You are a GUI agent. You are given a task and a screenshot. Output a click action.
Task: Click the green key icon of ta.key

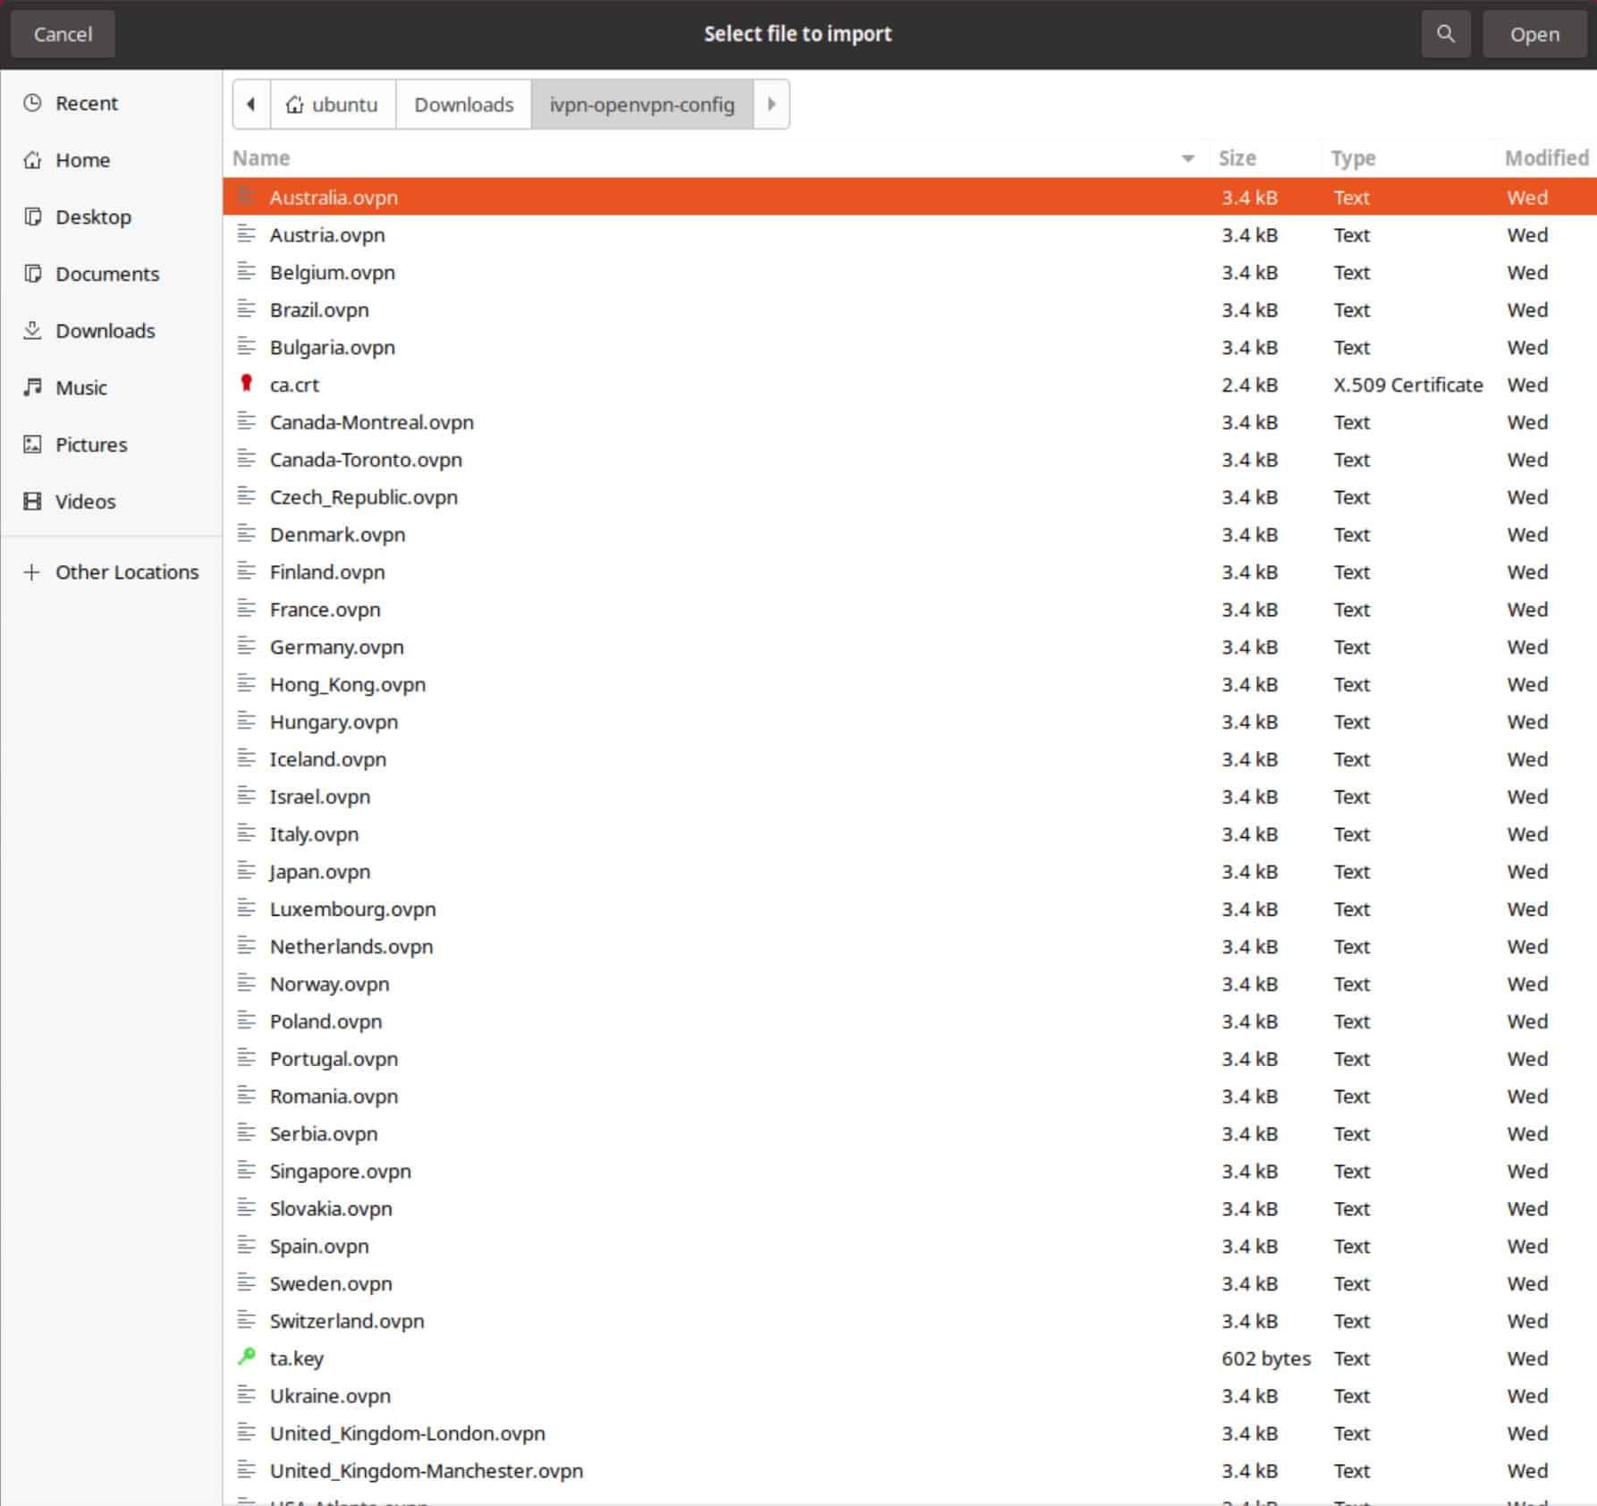(247, 1357)
